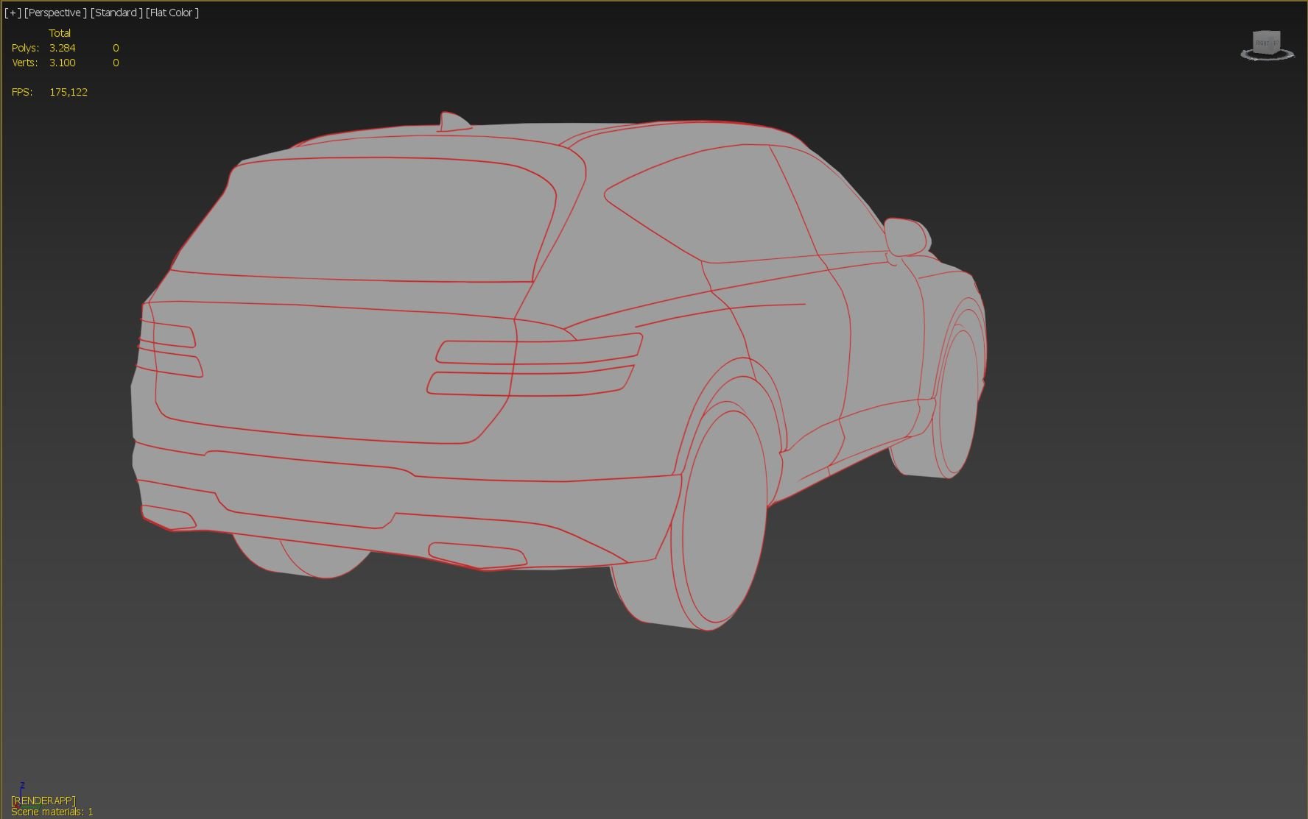
Task: Click the Z axis world gizmo
Action: [x=22, y=789]
